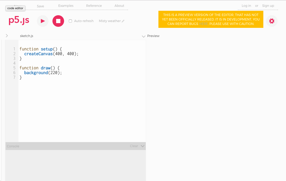This screenshot has height=181, width=286.
Task: Click the Save menu item
Action: pos(40,6)
